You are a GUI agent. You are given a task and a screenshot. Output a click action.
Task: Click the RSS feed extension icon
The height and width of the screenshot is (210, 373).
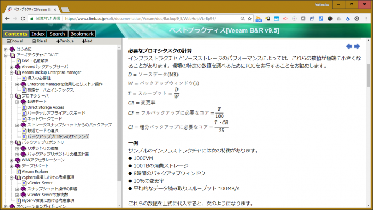pyautogui.click(x=258, y=19)
